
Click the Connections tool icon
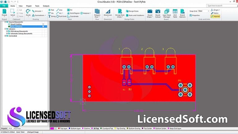pos(33,15)
